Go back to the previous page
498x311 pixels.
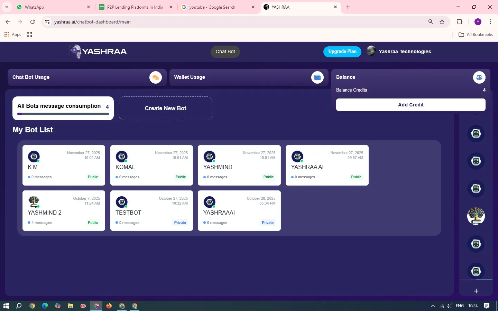tap(8, 22)
